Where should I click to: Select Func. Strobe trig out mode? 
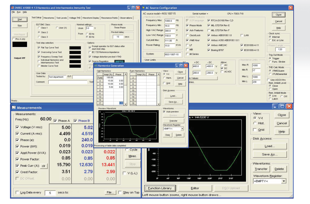(270, 62)
